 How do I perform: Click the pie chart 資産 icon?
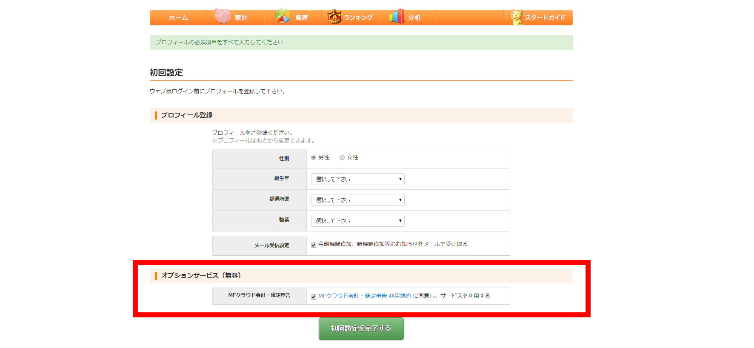tap(282, 17)
